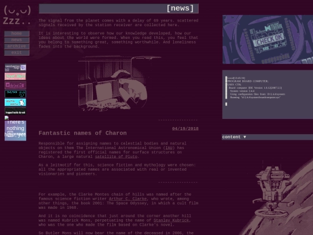Click the 'System version 2.4.4' terminal line
The height and width of the screenshot is (235, 313).
(242, 91)
